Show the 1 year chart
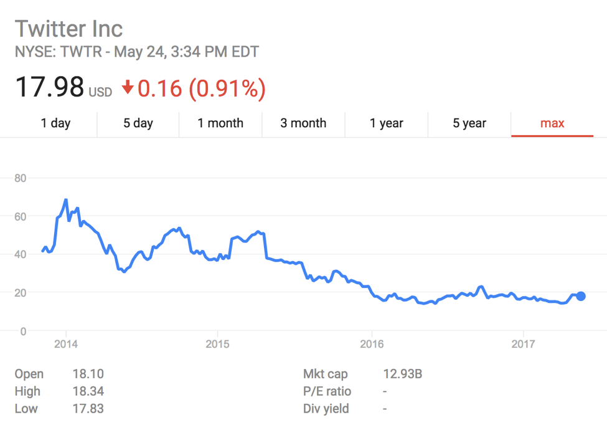This screenshot has width=607, height=440. 387,123
